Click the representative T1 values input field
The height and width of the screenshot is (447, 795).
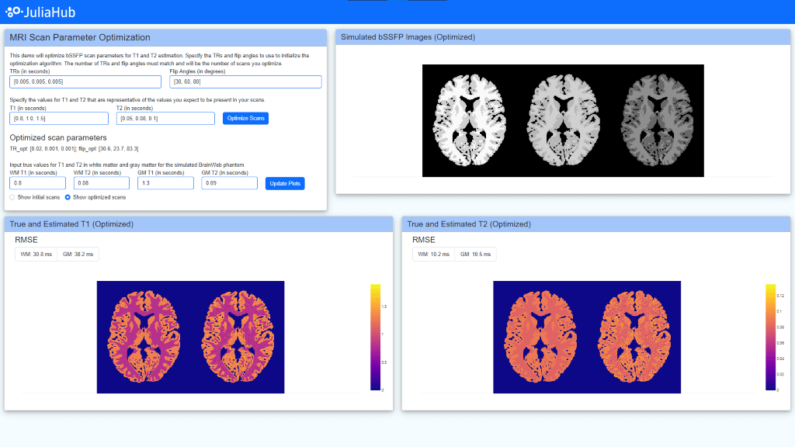(x=59, y=118)
